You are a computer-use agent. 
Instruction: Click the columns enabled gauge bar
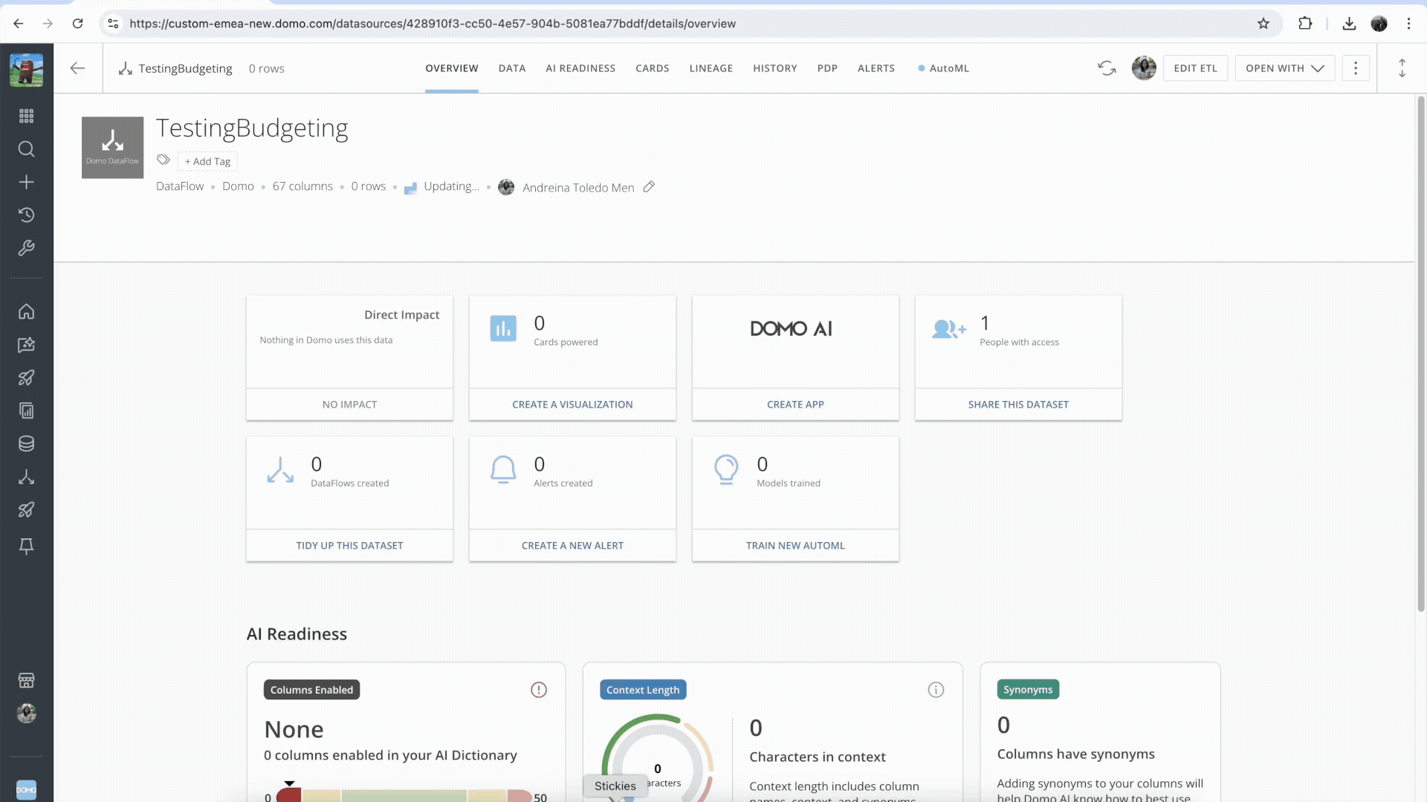pyautogui.click(x=405, y=796)
